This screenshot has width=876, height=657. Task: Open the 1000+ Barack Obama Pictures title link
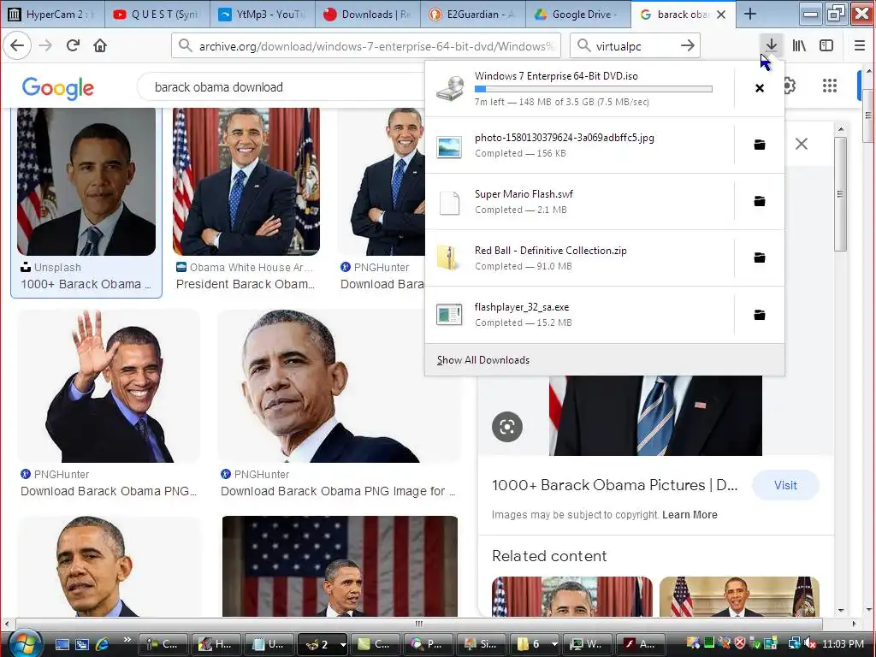(x=614, y=485)
